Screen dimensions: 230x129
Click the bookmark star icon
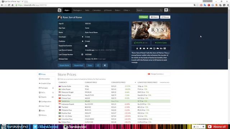tap(197, 5)
